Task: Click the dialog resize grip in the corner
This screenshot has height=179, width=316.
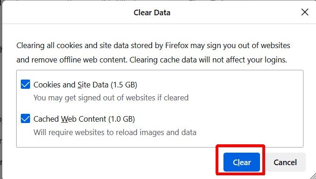Action: pos(312,175)
